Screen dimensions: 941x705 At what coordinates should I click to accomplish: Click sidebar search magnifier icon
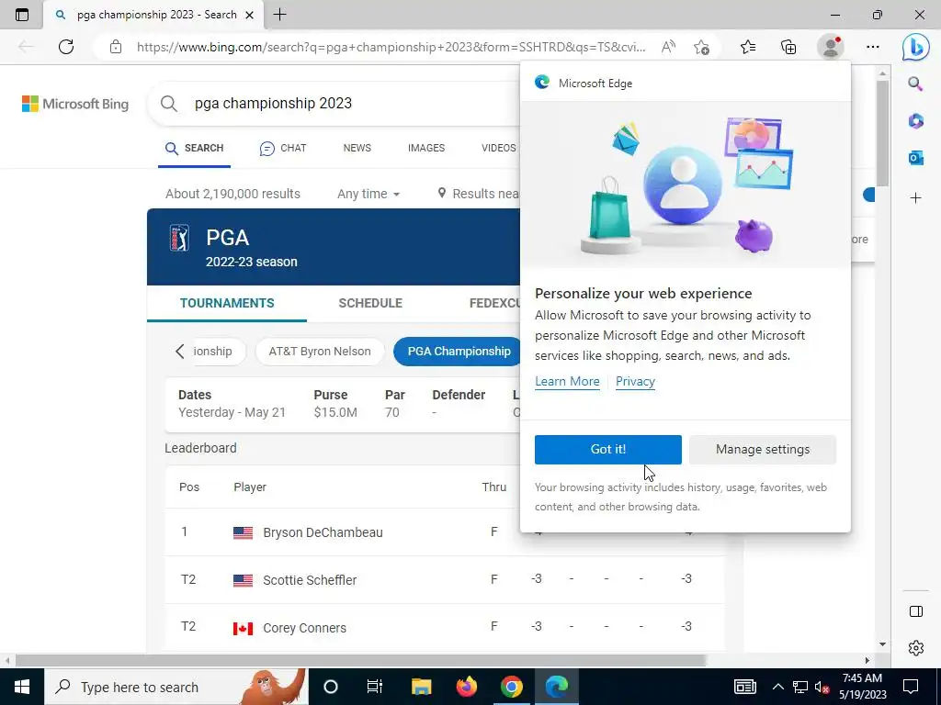point(915,84)
